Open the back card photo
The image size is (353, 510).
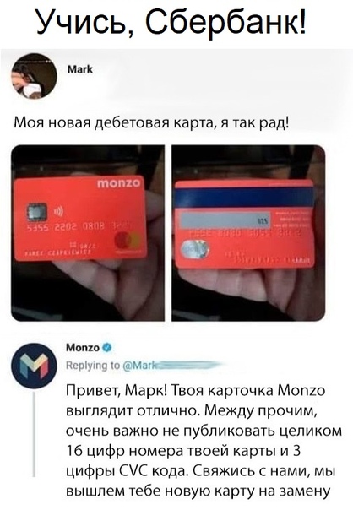pos(248,233)
